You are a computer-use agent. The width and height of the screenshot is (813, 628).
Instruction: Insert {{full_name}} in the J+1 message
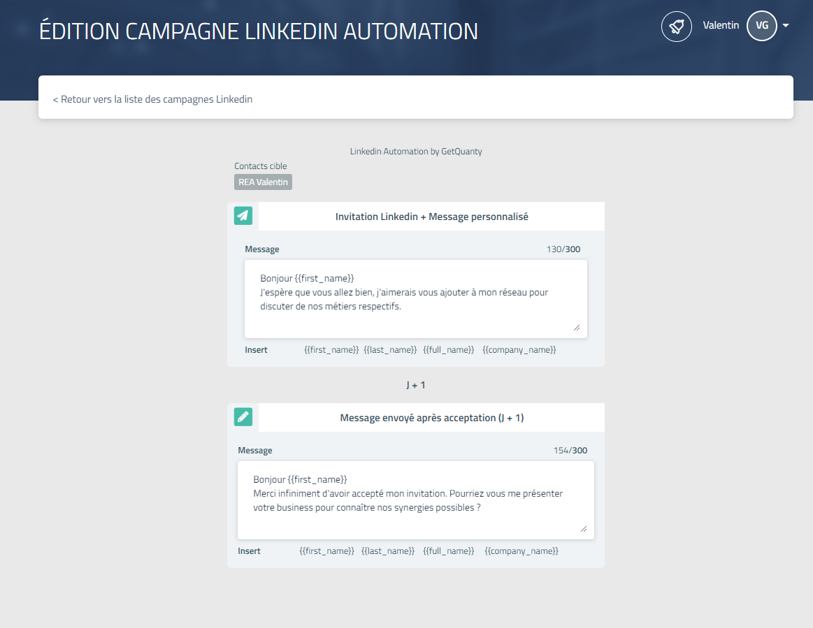click(x=449, y=551)
